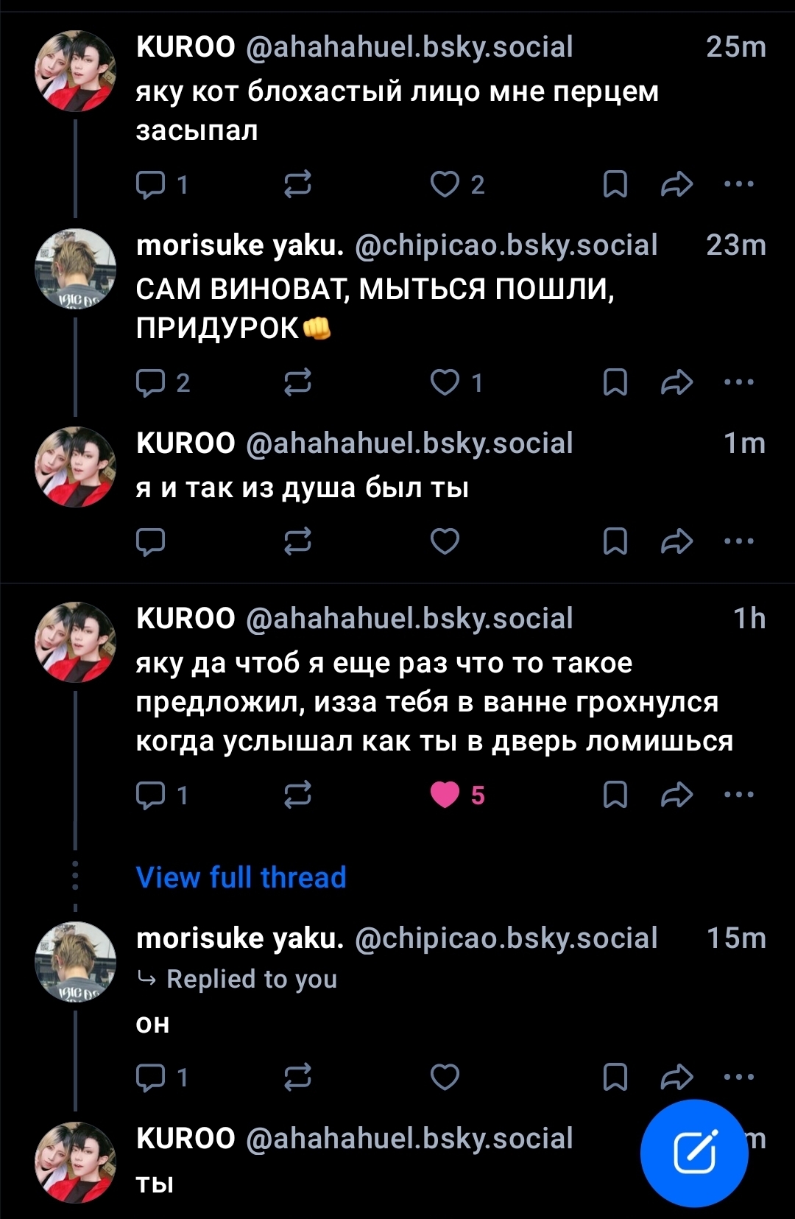Like morisuke yaku's САМ ВИНОВАТ post
795x1219 pixels.
pos(445,382)
